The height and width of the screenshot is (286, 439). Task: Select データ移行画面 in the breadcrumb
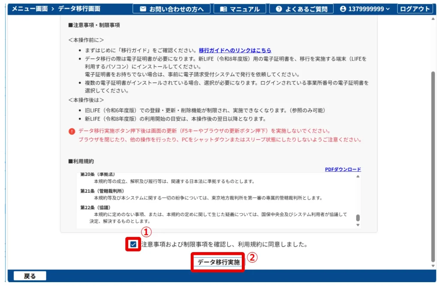tap(79, 9)
